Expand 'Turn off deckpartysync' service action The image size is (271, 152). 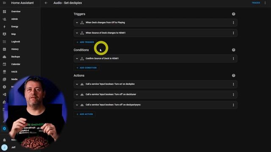[77, 105]
